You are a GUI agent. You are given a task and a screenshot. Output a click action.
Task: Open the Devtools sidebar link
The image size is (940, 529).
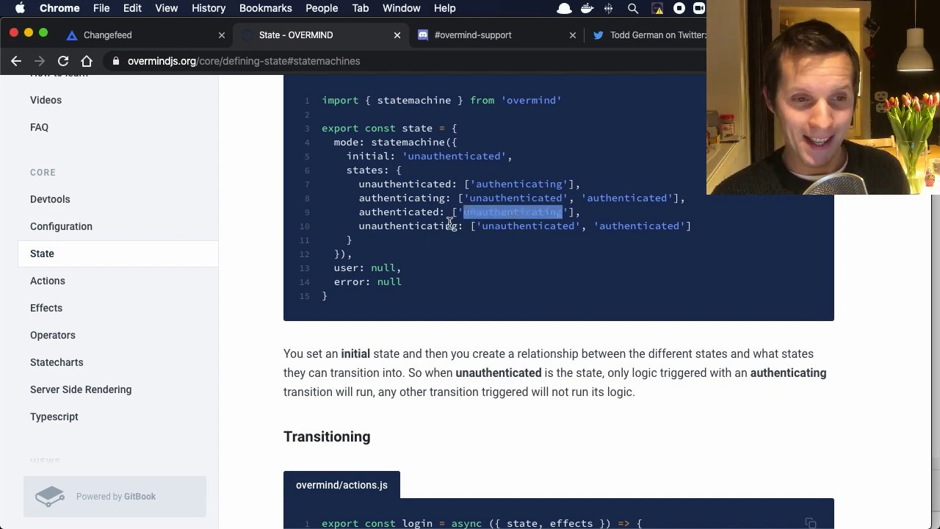(50, 199)
